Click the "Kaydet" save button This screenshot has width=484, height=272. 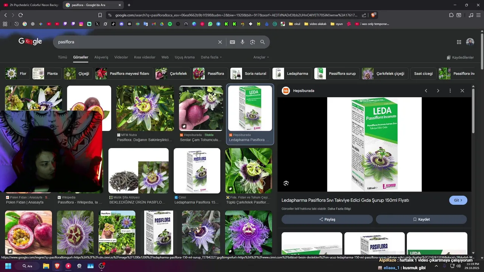point(421,219)
